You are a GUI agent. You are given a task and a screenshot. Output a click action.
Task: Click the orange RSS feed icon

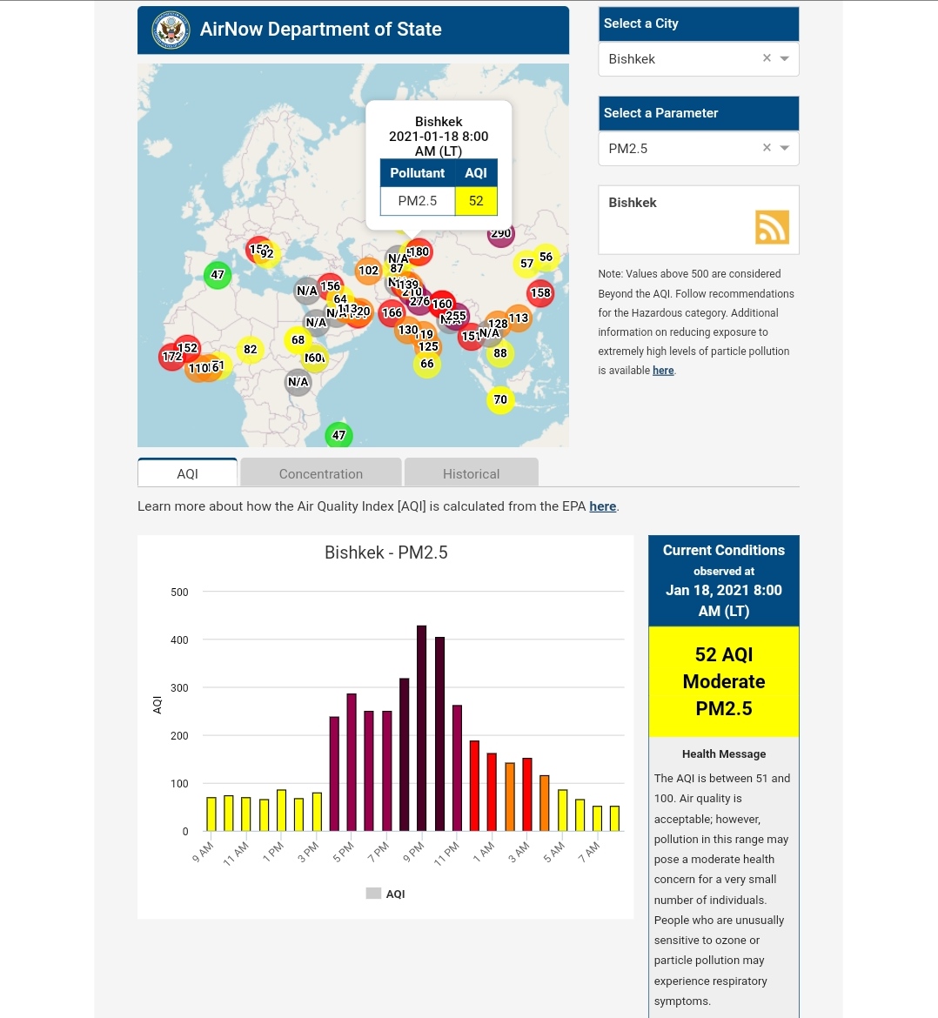[772, 227]
